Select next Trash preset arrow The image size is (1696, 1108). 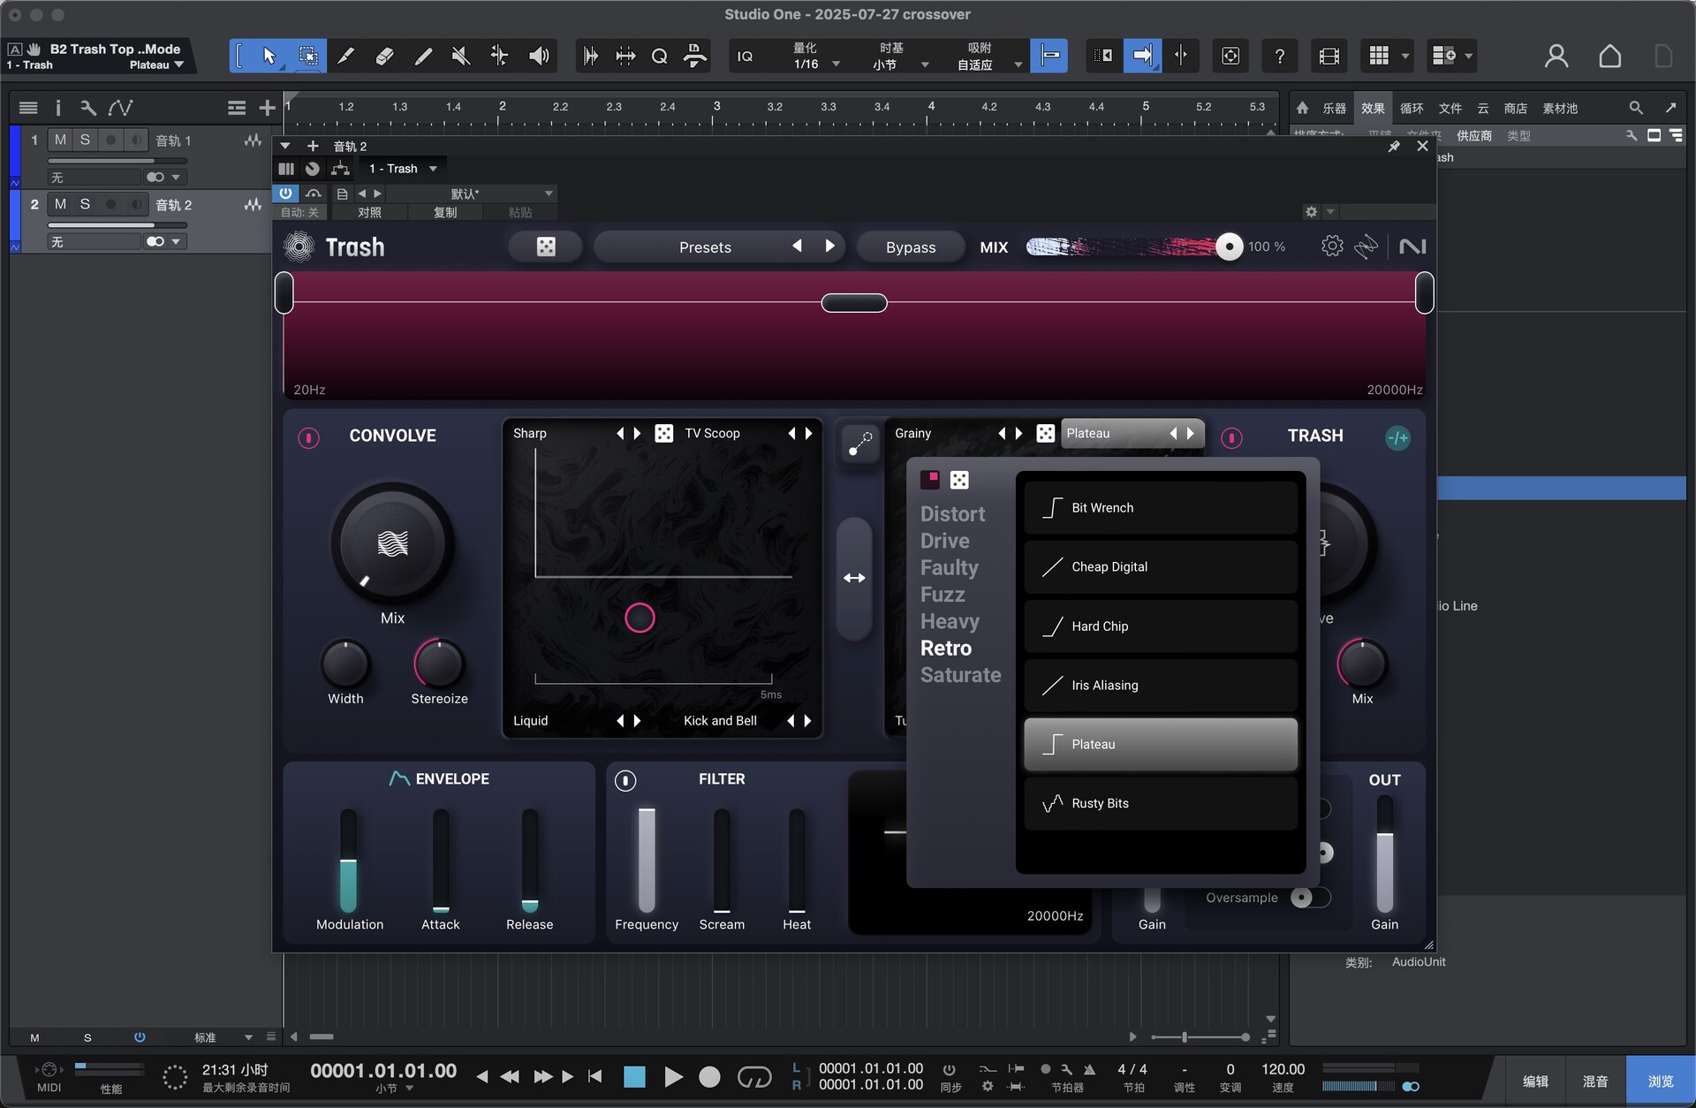(829, 247)
